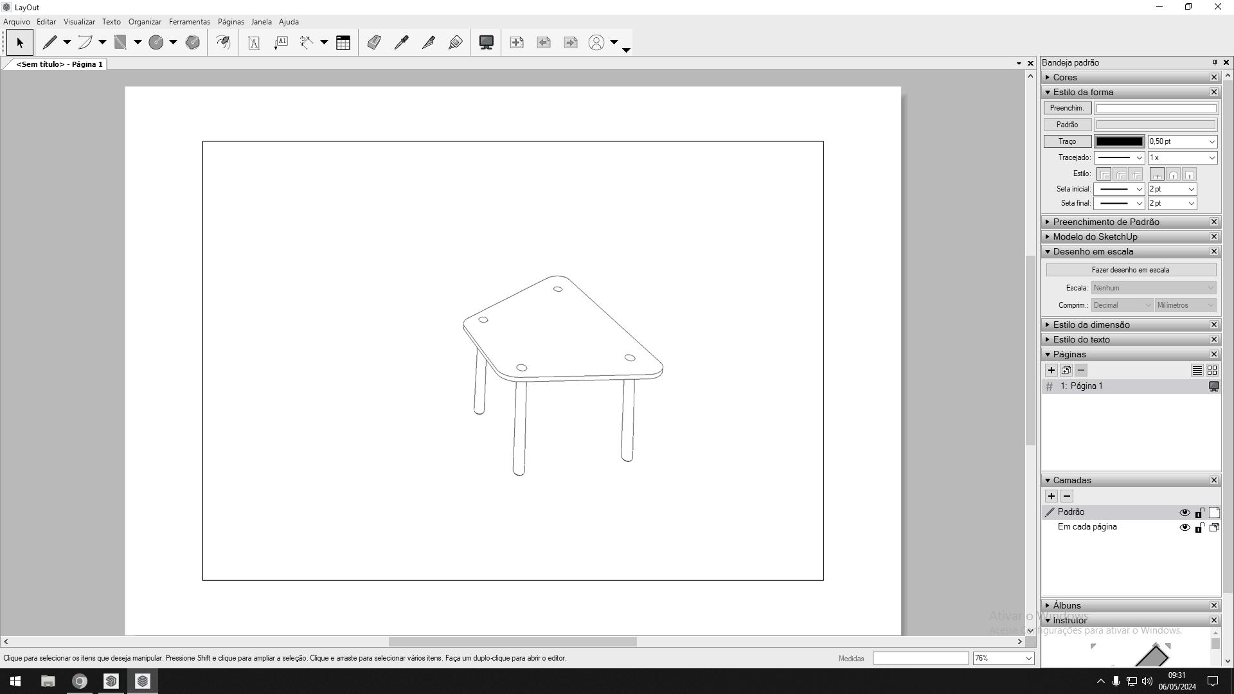Open the Ferramentas menu
1234x694 pixels.
(x=190, y=22)
